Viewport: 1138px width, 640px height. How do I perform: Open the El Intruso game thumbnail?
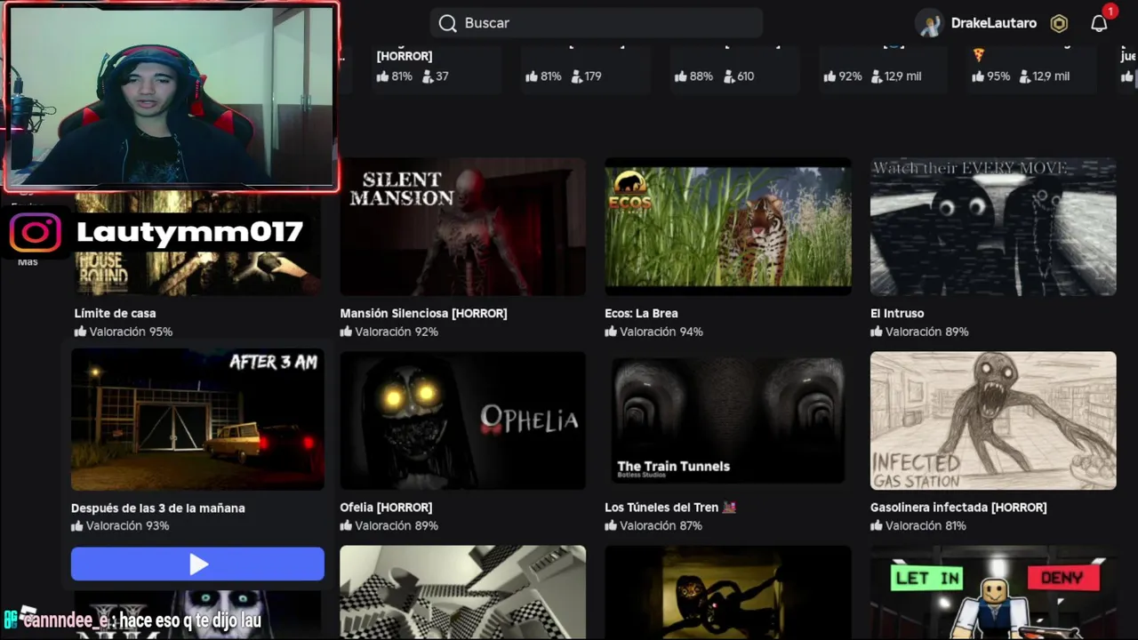click(x=993, y=227)
